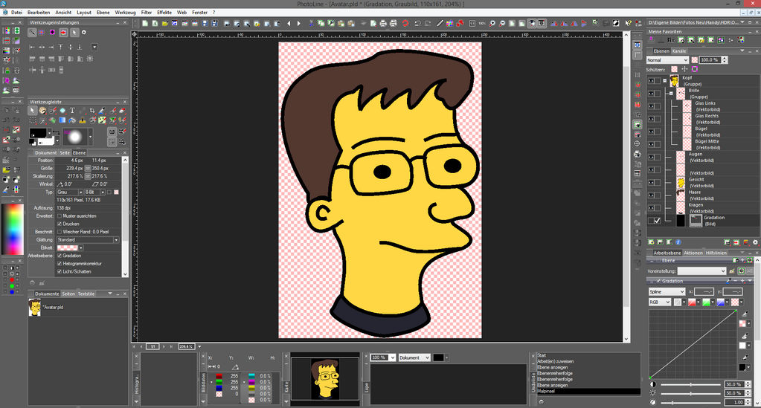Image resolution: width=761 pixels, height=408 pixels.
Task: Click the crosshair icon in right vertical toolbar
Action: [638, 143]
